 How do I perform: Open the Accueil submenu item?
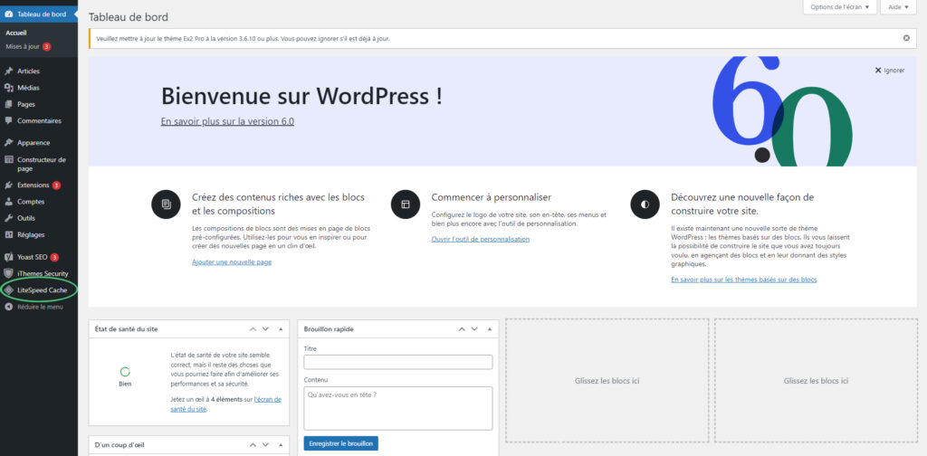pyautogui.click(x=16, y=33)
